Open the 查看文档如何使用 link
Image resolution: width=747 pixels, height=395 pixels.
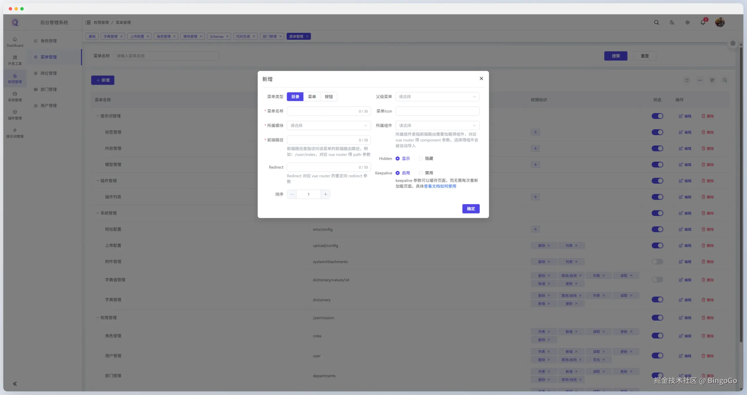(x=440, y=186)
